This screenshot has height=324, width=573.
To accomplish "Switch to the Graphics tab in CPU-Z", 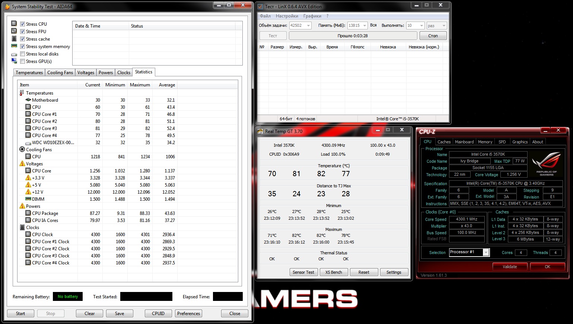I will click(520, 142).
